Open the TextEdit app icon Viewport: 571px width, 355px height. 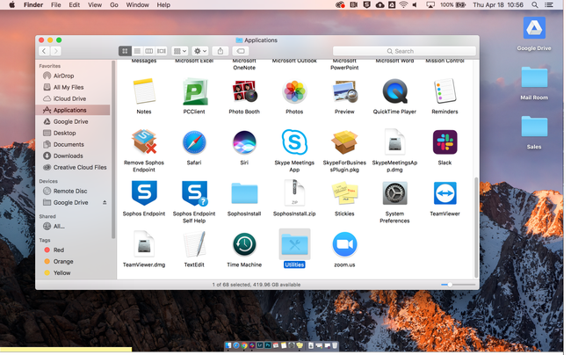[x=194, y=244]
